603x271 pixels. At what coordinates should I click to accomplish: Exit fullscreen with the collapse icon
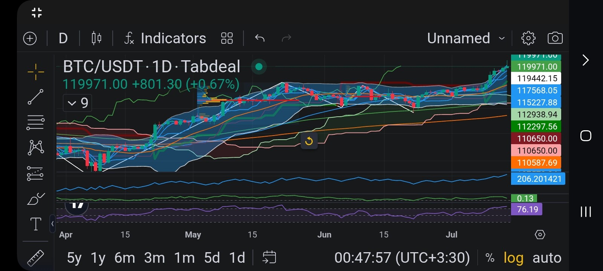point(37,12)
